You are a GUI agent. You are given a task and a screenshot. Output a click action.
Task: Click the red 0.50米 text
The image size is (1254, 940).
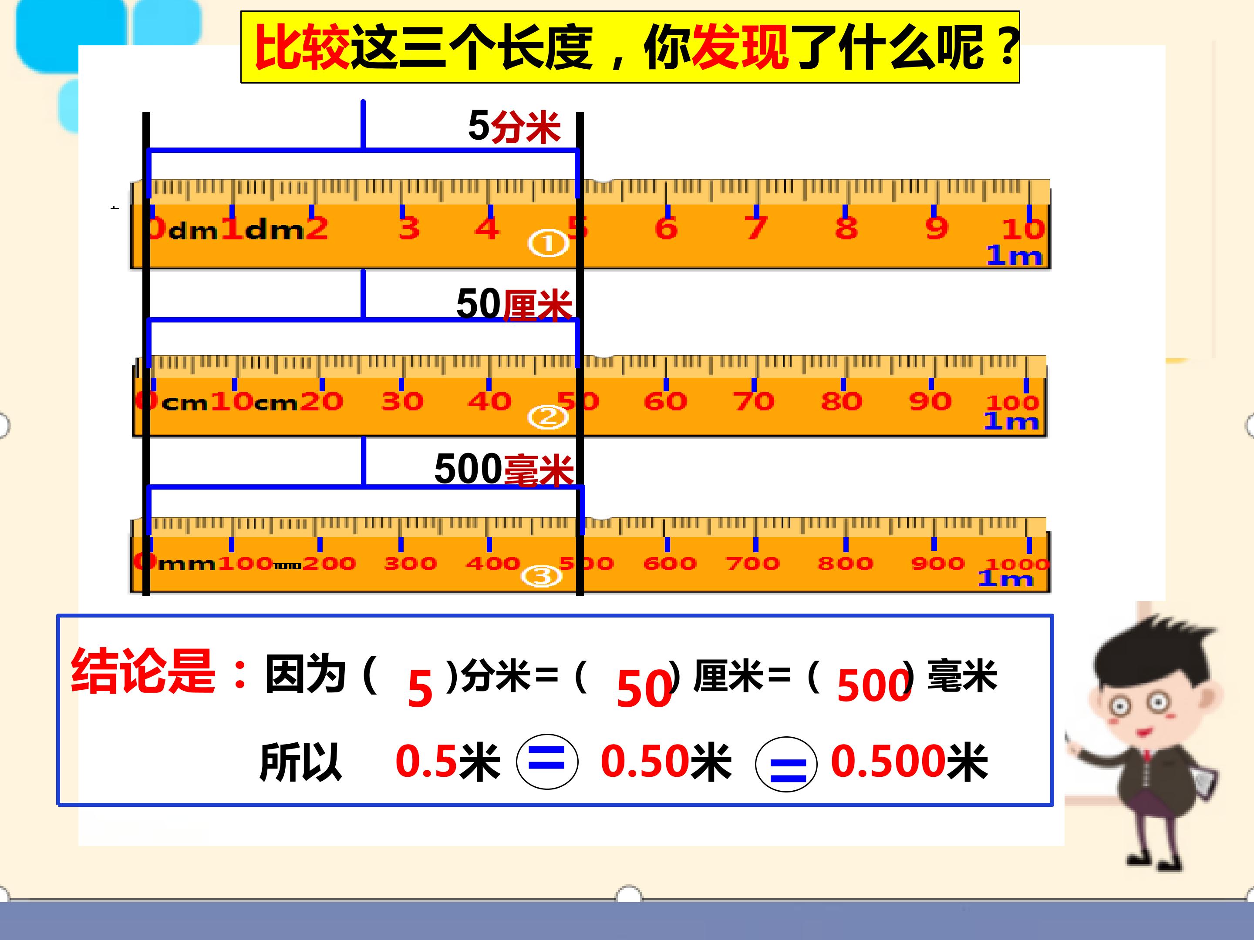click(x=666, y=762)
